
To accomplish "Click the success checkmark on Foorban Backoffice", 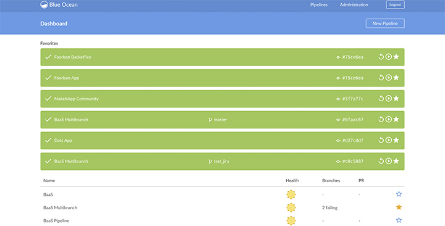I will tap(48, 57).
